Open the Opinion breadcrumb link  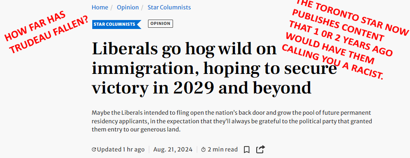click(x=128, y=7)
